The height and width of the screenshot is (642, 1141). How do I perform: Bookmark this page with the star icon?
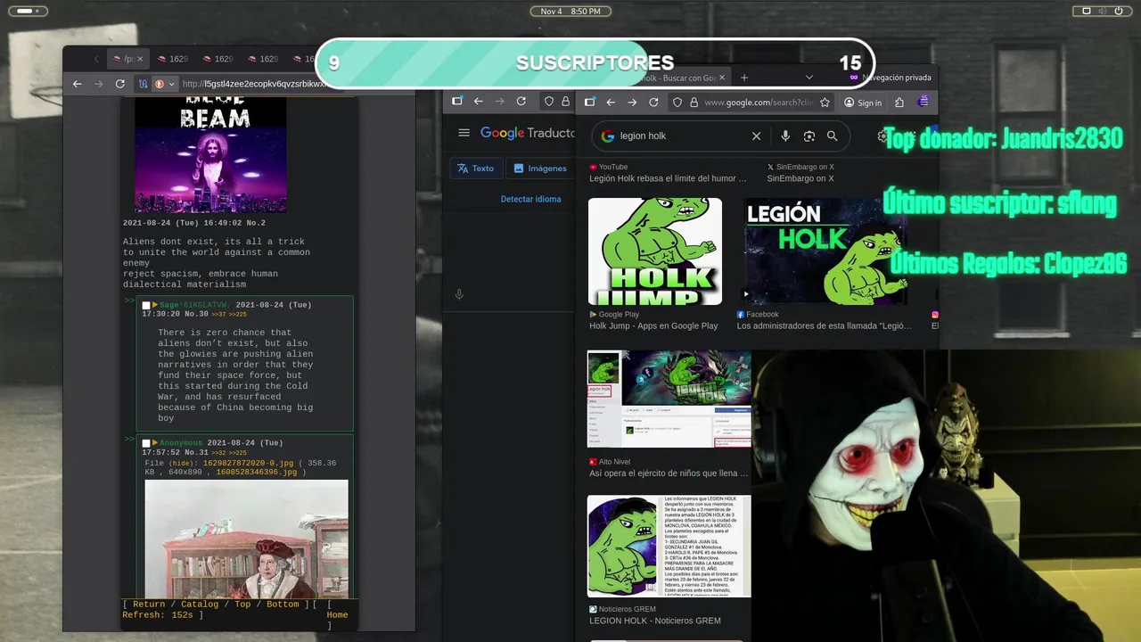[825, 103]
